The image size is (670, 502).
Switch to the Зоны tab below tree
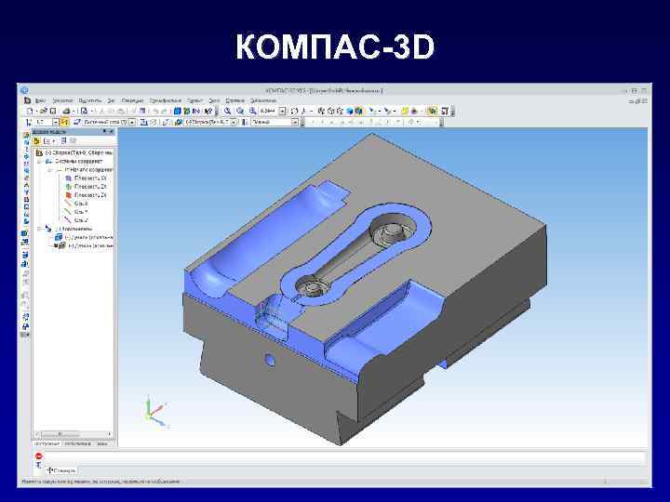(102, 444)
